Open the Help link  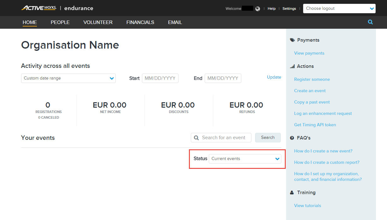pyautogui.click(x=272, y=9)
